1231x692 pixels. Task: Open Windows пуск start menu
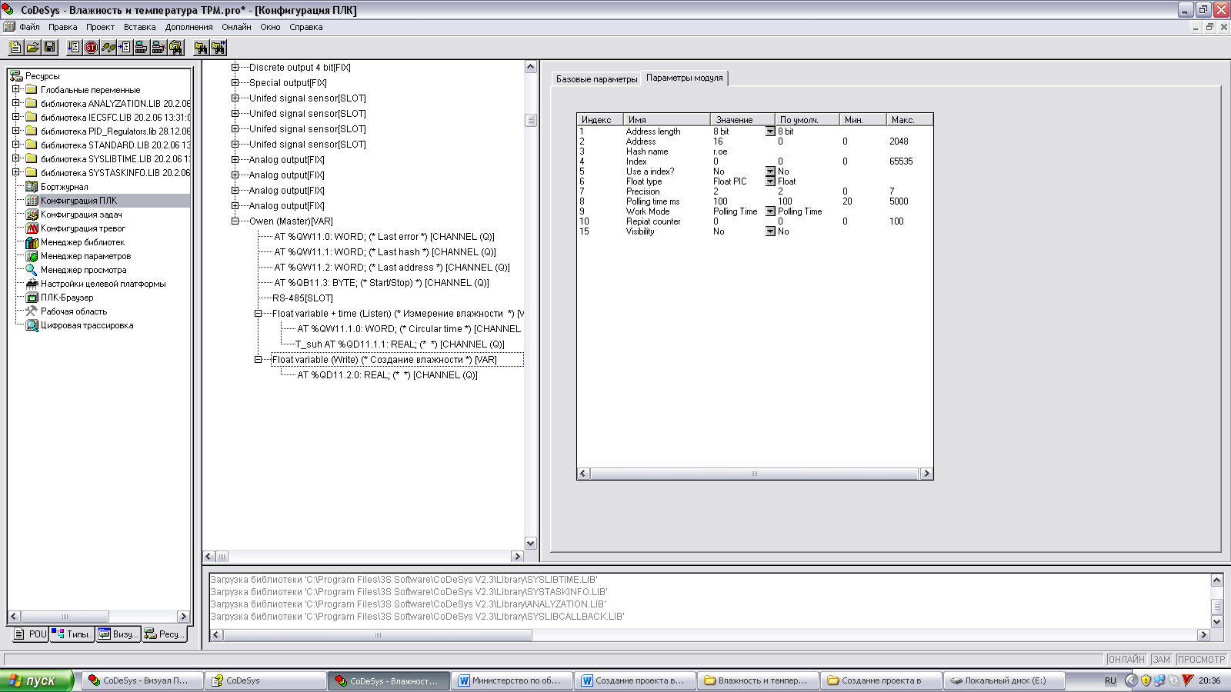[37, 680]
